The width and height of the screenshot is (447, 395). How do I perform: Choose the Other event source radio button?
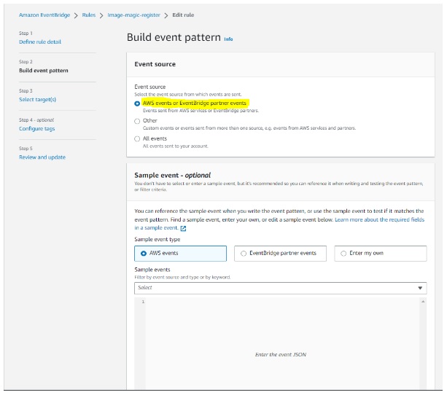pyautogui.click(x=137, y=121)
